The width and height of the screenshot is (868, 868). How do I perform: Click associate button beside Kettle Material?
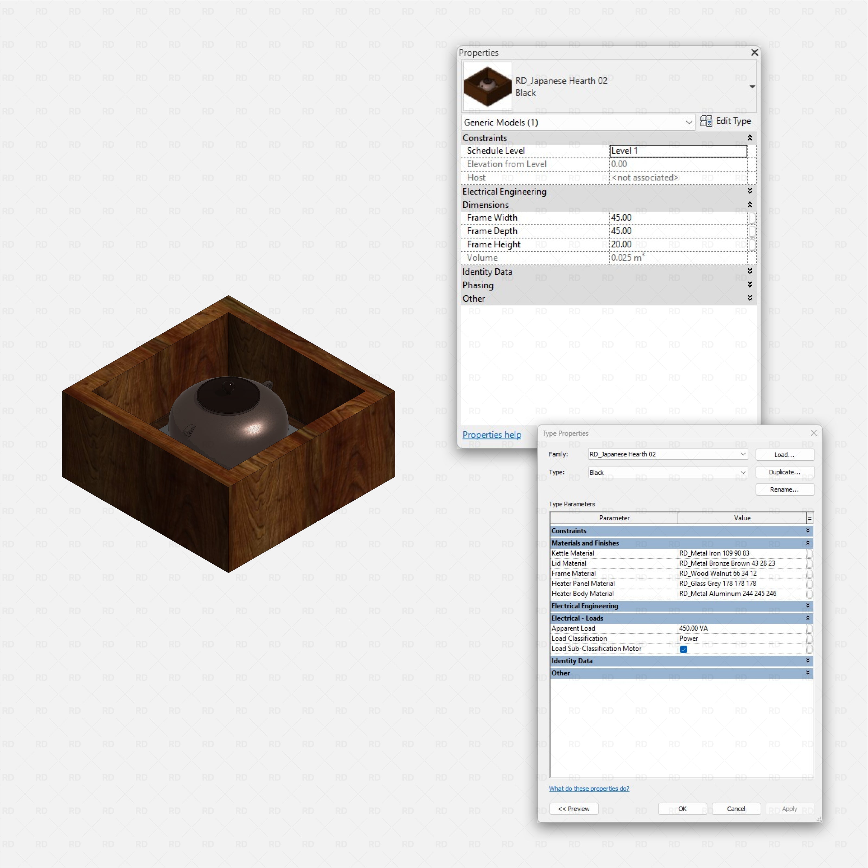pos(809,554)
